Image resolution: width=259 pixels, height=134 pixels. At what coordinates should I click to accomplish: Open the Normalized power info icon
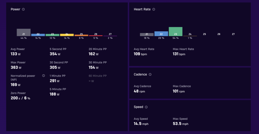[44, 76]
